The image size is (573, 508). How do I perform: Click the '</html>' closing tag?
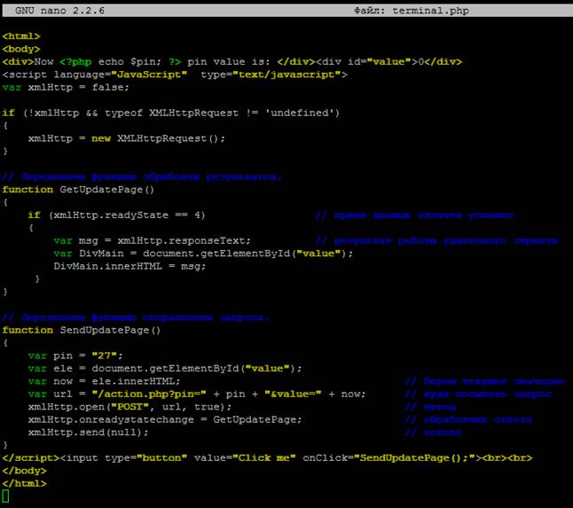coord(25,483)
